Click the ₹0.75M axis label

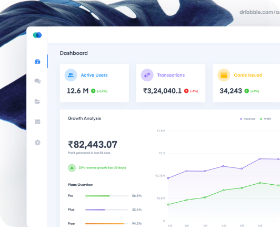pos(160,176)
